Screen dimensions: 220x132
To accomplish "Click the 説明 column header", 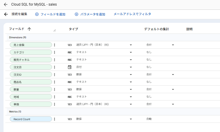I will (189, 29).
